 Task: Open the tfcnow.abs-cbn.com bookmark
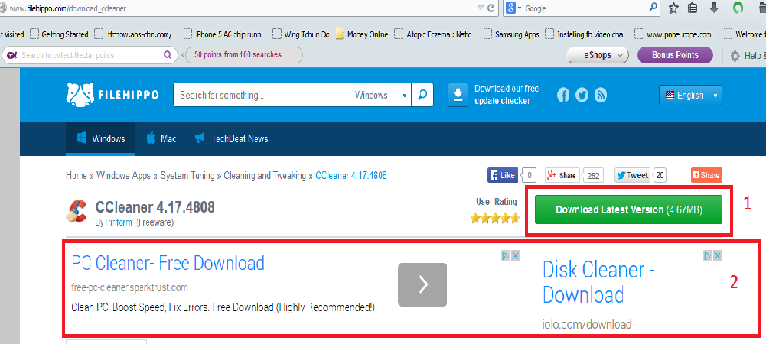pos(136,34)
